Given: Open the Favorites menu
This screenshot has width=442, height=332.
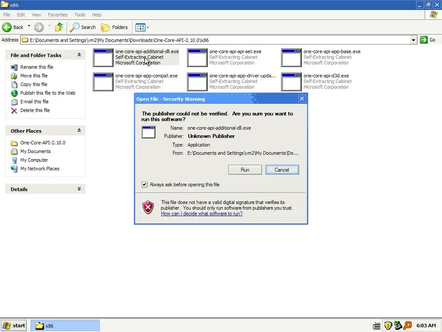Looking at the screenshot, I should 58,15.
